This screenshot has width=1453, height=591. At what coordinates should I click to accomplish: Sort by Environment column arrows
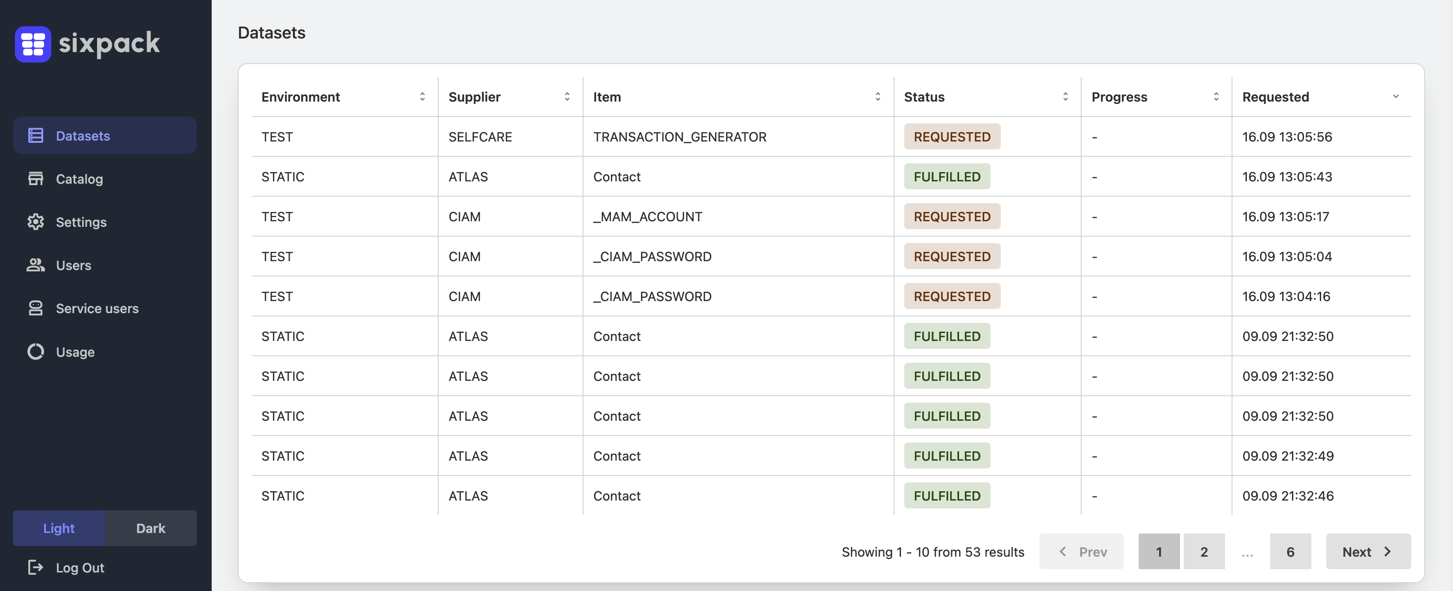tap(422, 97)
